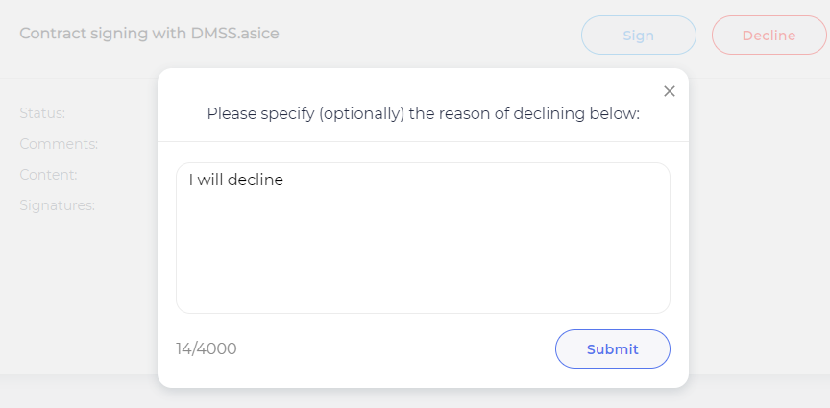Viewport: 830px width, 408px height.
Task: Focus the reason text area
Action: 423,238
